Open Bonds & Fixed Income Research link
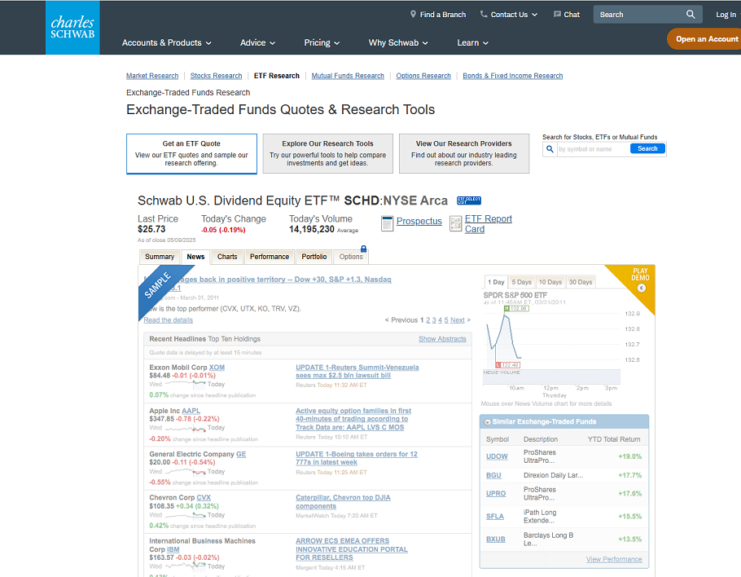This screenshot has width=741, height=577. pos(513,76)
